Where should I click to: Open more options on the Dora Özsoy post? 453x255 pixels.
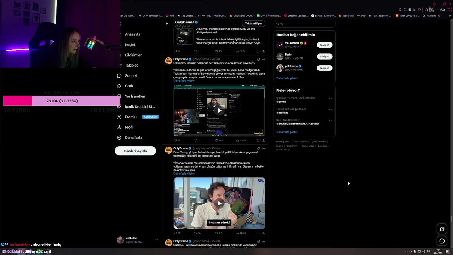[x=263, y=148]
